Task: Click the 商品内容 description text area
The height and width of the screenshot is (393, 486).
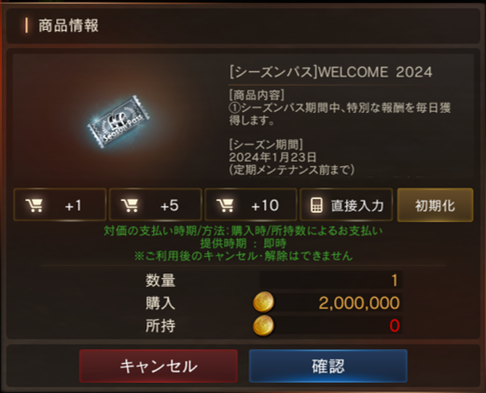Action: pyautogui.click(x=340, y=108)
